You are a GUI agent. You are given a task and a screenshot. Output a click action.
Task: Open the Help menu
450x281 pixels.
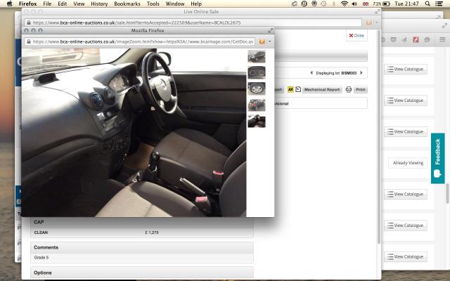pyautogui.click(x=196, y=4)
